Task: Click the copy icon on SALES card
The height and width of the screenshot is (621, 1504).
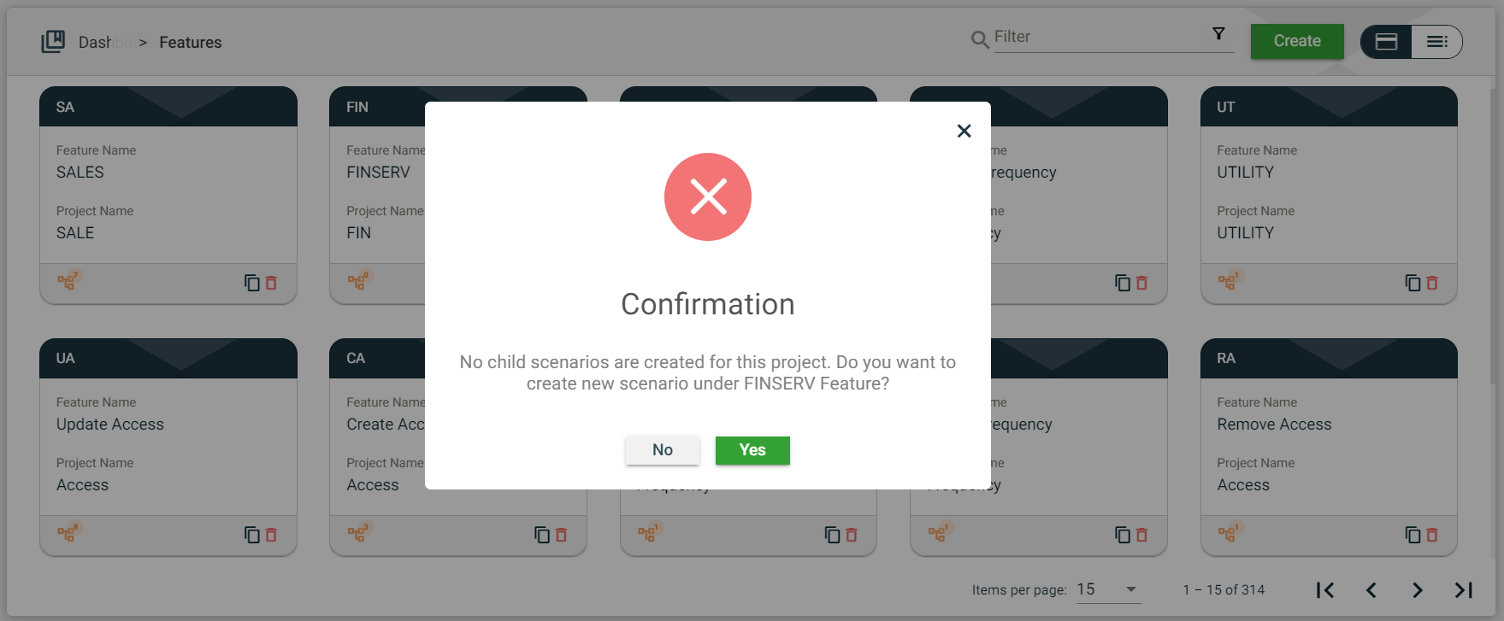Action: coord(251,283)
